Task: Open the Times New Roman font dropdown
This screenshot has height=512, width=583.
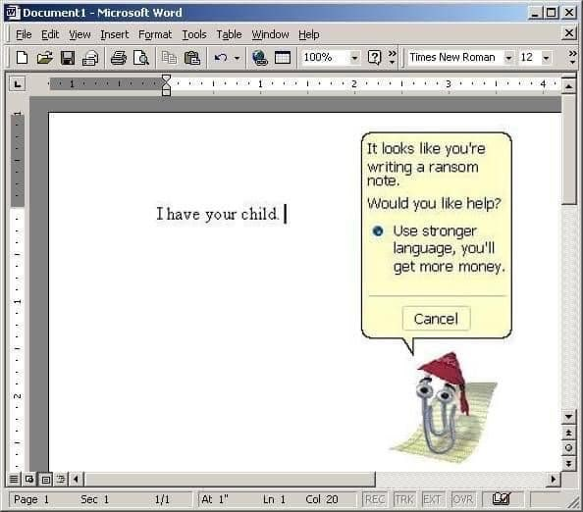Action: tap(508, 58)
